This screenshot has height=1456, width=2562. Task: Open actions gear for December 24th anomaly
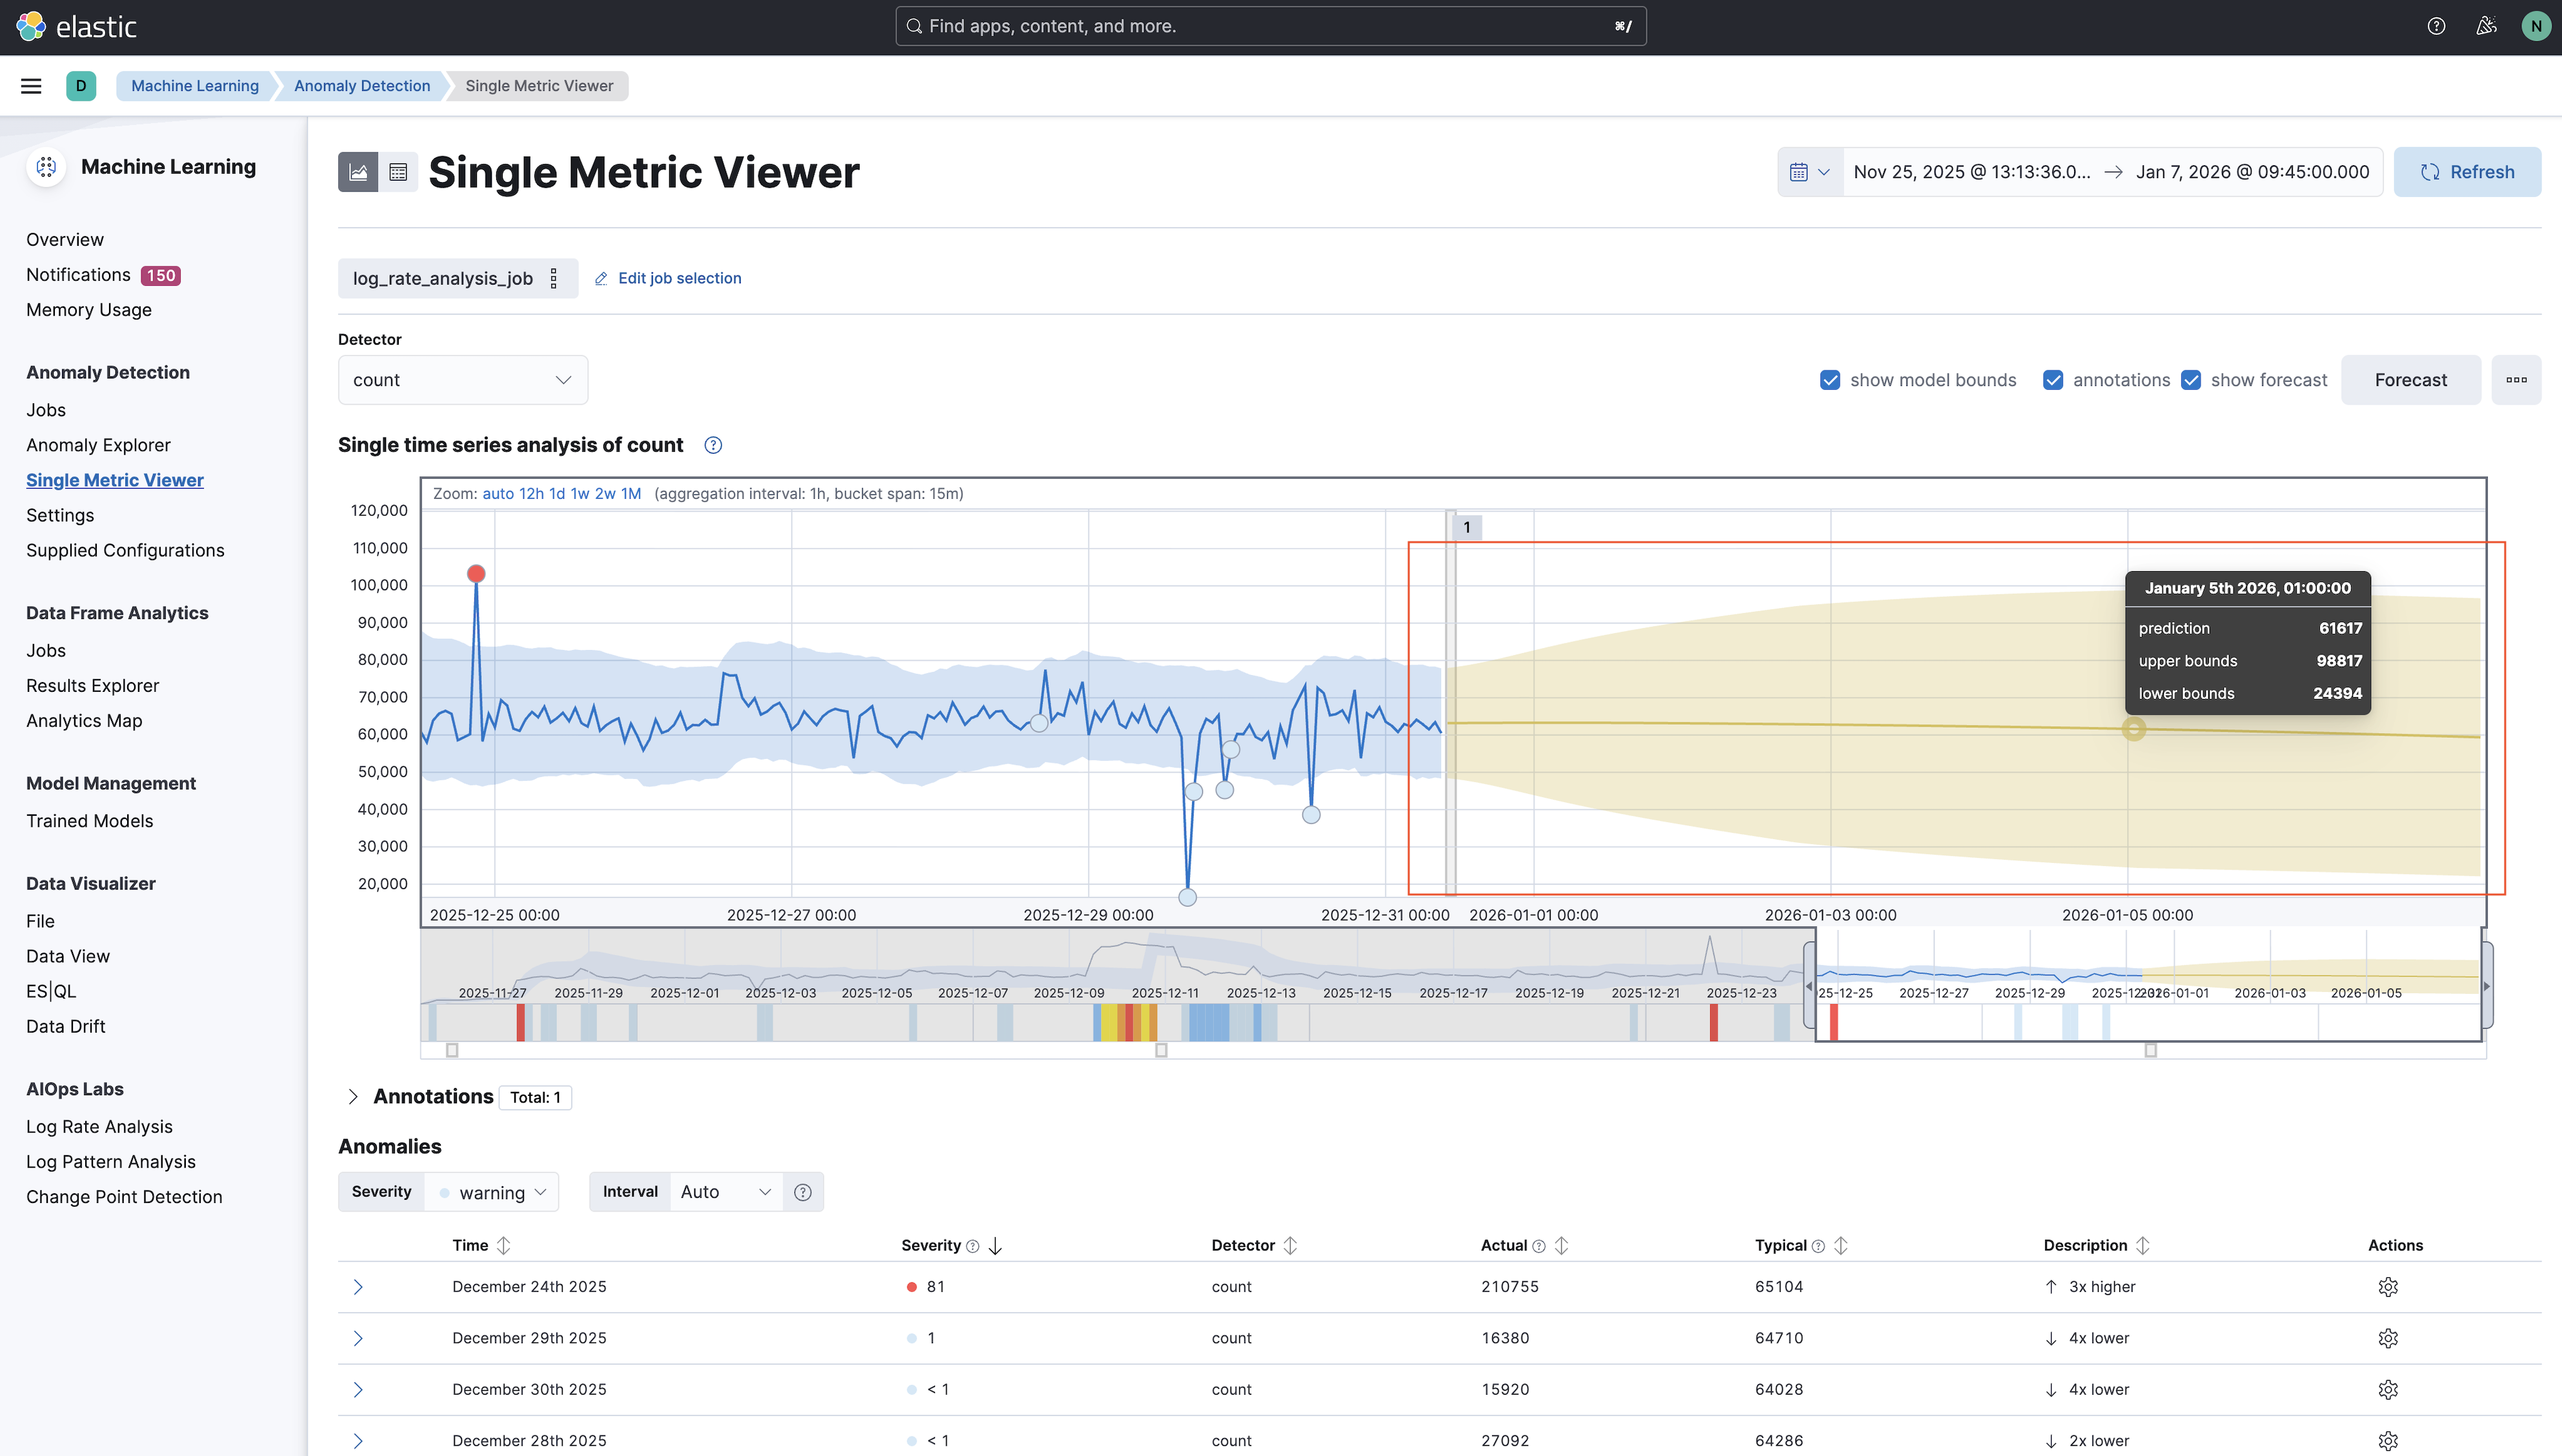coord(2388,1287)
